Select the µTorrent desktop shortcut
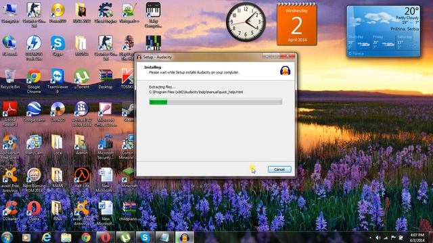433x243 pixels. 82,79
